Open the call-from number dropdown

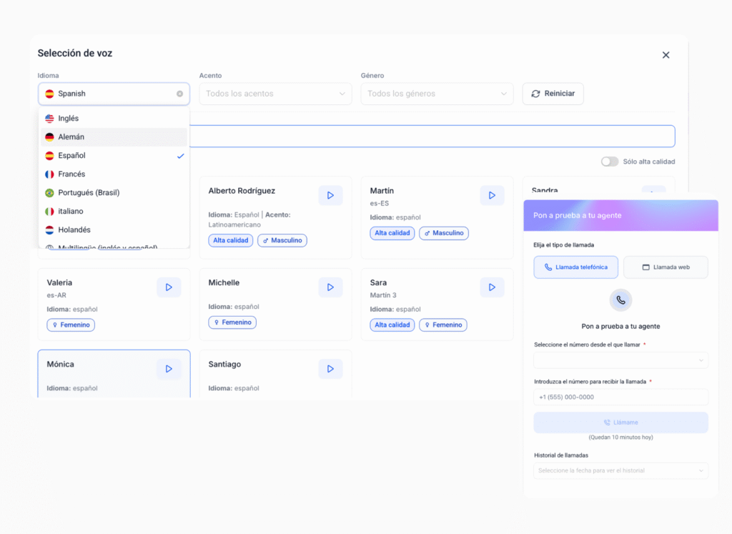(620, 360)
